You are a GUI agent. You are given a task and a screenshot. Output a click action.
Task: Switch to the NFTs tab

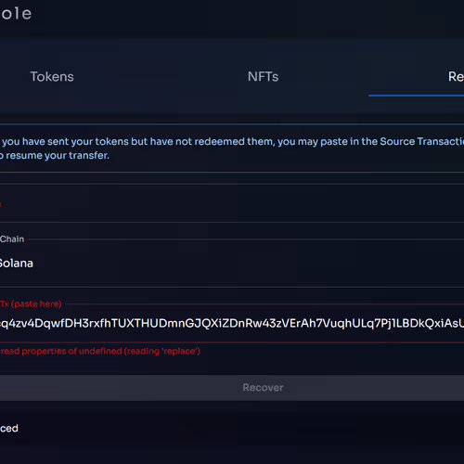(x=263, y=77)
